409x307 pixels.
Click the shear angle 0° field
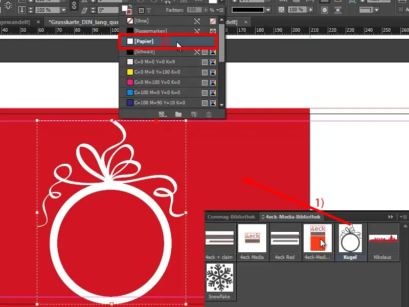(108, 10)
